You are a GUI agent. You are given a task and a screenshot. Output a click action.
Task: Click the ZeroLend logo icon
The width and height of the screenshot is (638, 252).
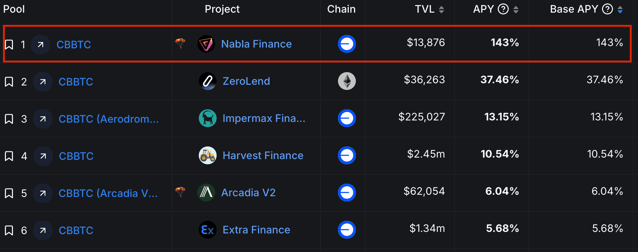tap(208, 81)
